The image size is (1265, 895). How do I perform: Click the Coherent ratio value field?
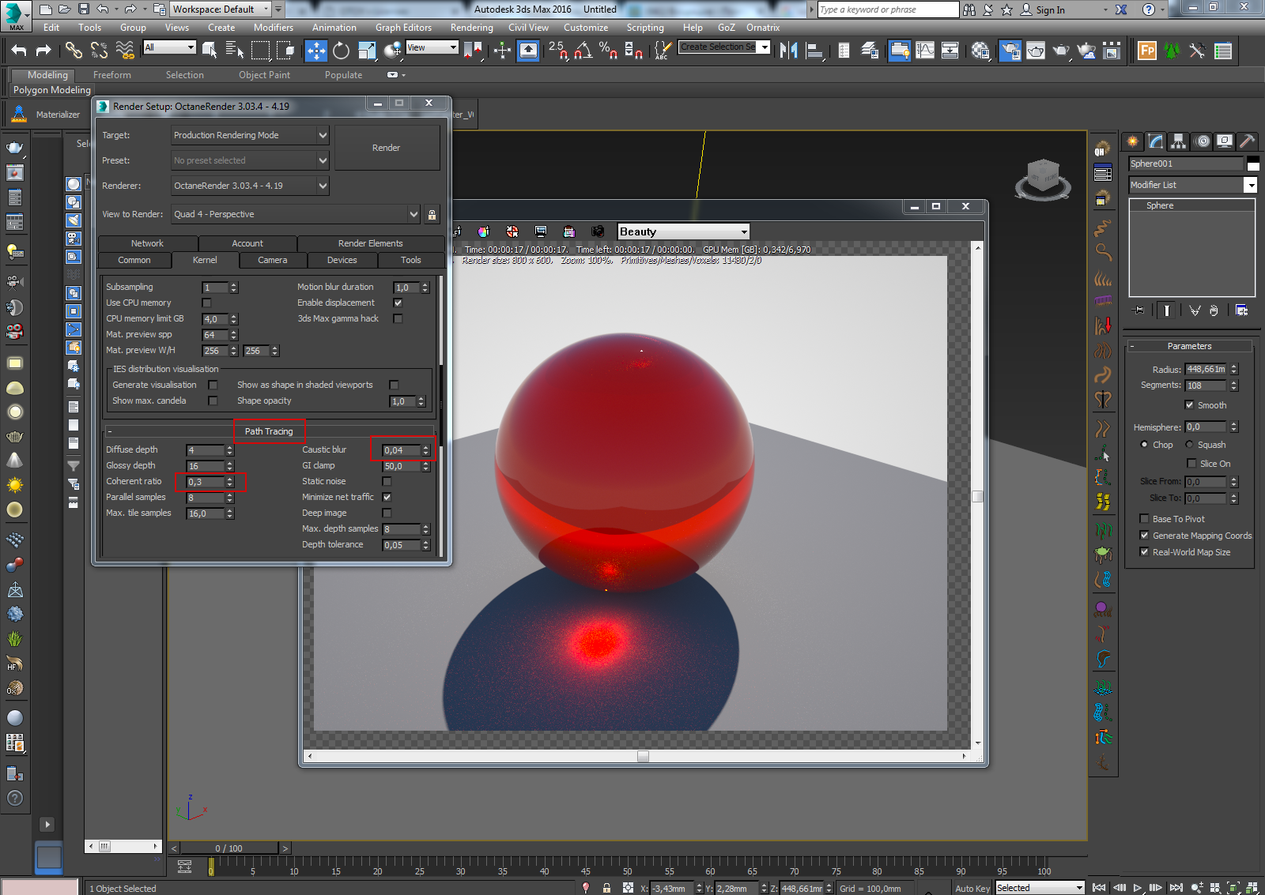click(x=205, y=482)
